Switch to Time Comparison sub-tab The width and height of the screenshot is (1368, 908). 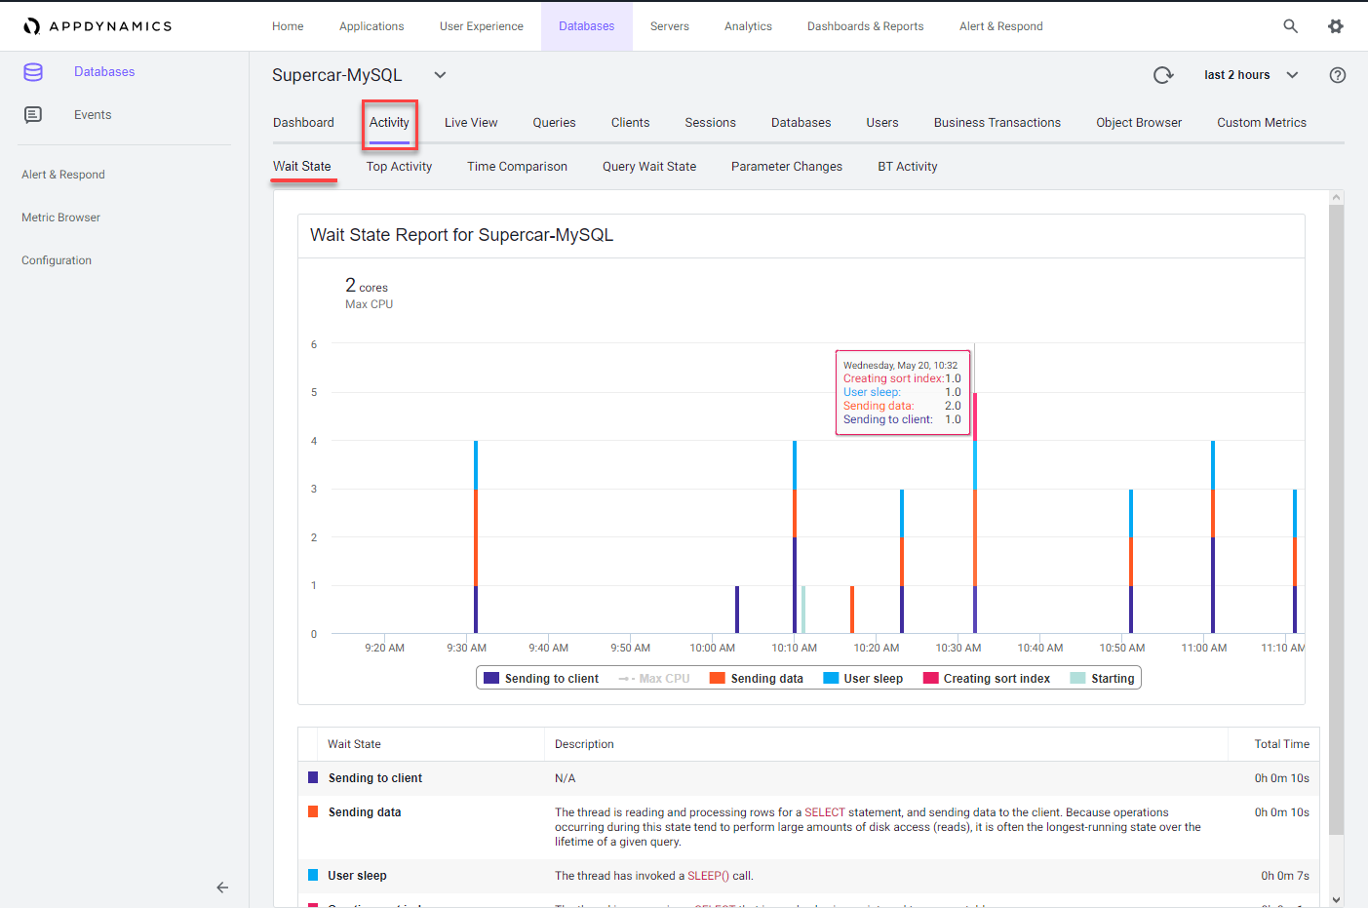(x=517, y=167)
